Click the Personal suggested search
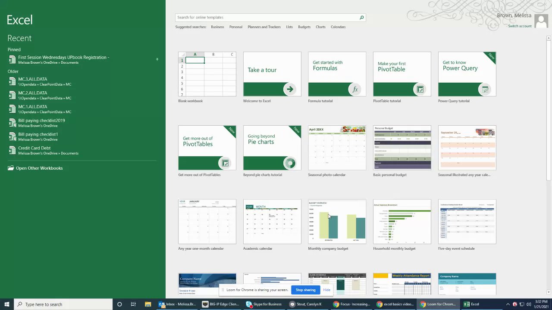552x310 pixels. pos(236,27)
